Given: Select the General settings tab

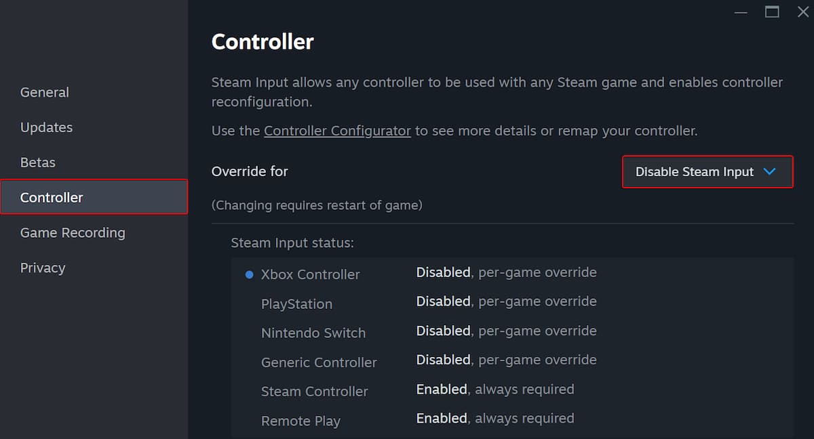Looking at the screenshot, I should [45, 92].
